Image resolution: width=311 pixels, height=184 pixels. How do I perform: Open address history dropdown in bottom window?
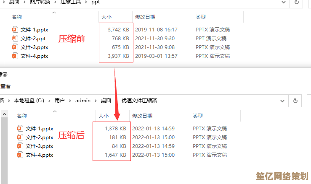(282, 101)
